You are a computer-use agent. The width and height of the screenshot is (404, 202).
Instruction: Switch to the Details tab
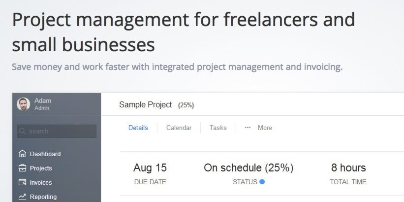coord(138,128)
